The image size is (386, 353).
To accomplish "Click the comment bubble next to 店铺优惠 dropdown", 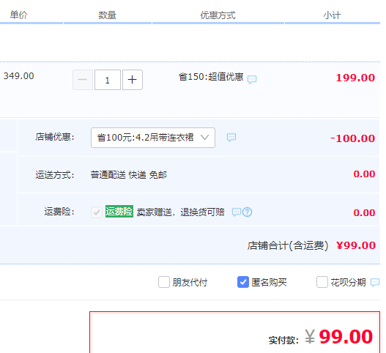I will click(231, 138).
